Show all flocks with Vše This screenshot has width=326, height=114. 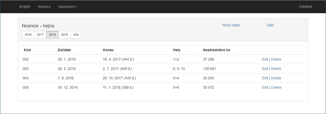tap(76, 35)
